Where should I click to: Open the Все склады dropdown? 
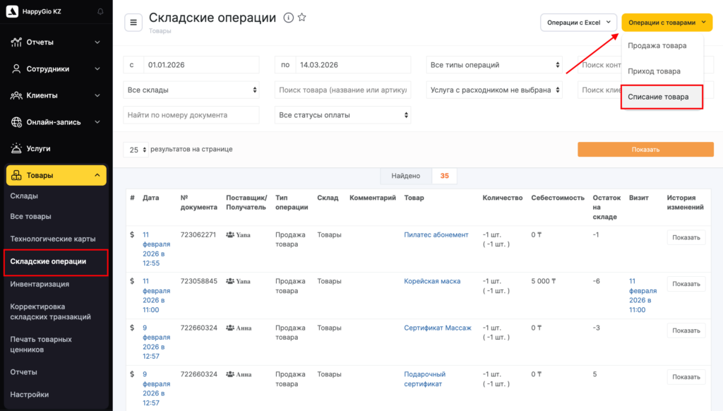191,90
